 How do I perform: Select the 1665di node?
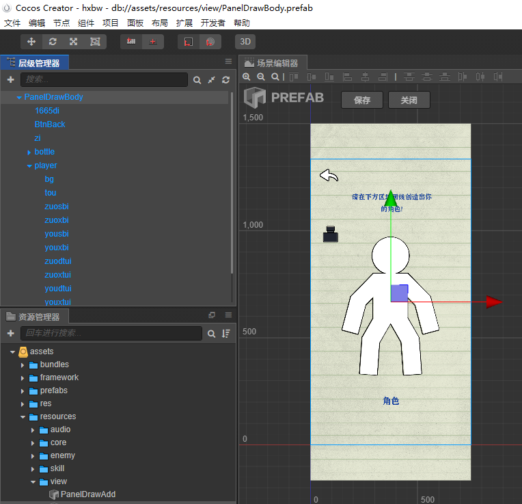[x=47, y=111]
